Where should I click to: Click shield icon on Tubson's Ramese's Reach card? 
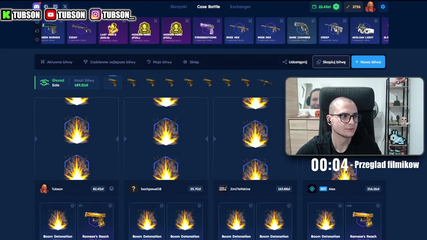110,206
